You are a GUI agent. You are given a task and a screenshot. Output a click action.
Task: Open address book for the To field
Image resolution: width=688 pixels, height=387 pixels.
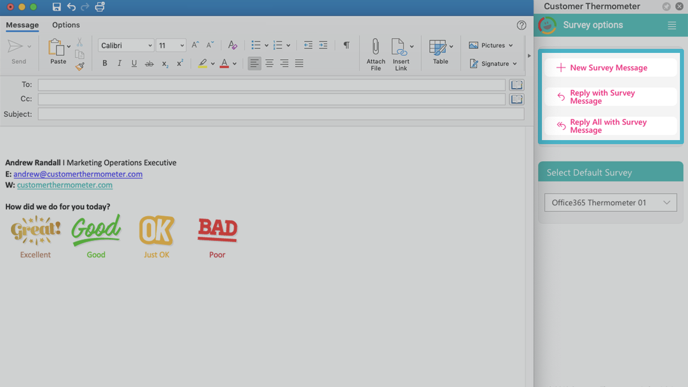(517, 85)
